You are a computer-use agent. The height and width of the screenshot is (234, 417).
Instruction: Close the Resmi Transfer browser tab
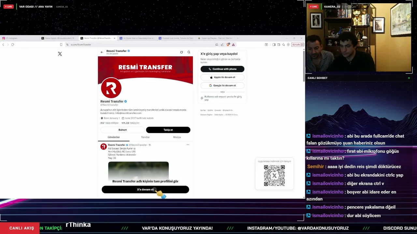114,38
